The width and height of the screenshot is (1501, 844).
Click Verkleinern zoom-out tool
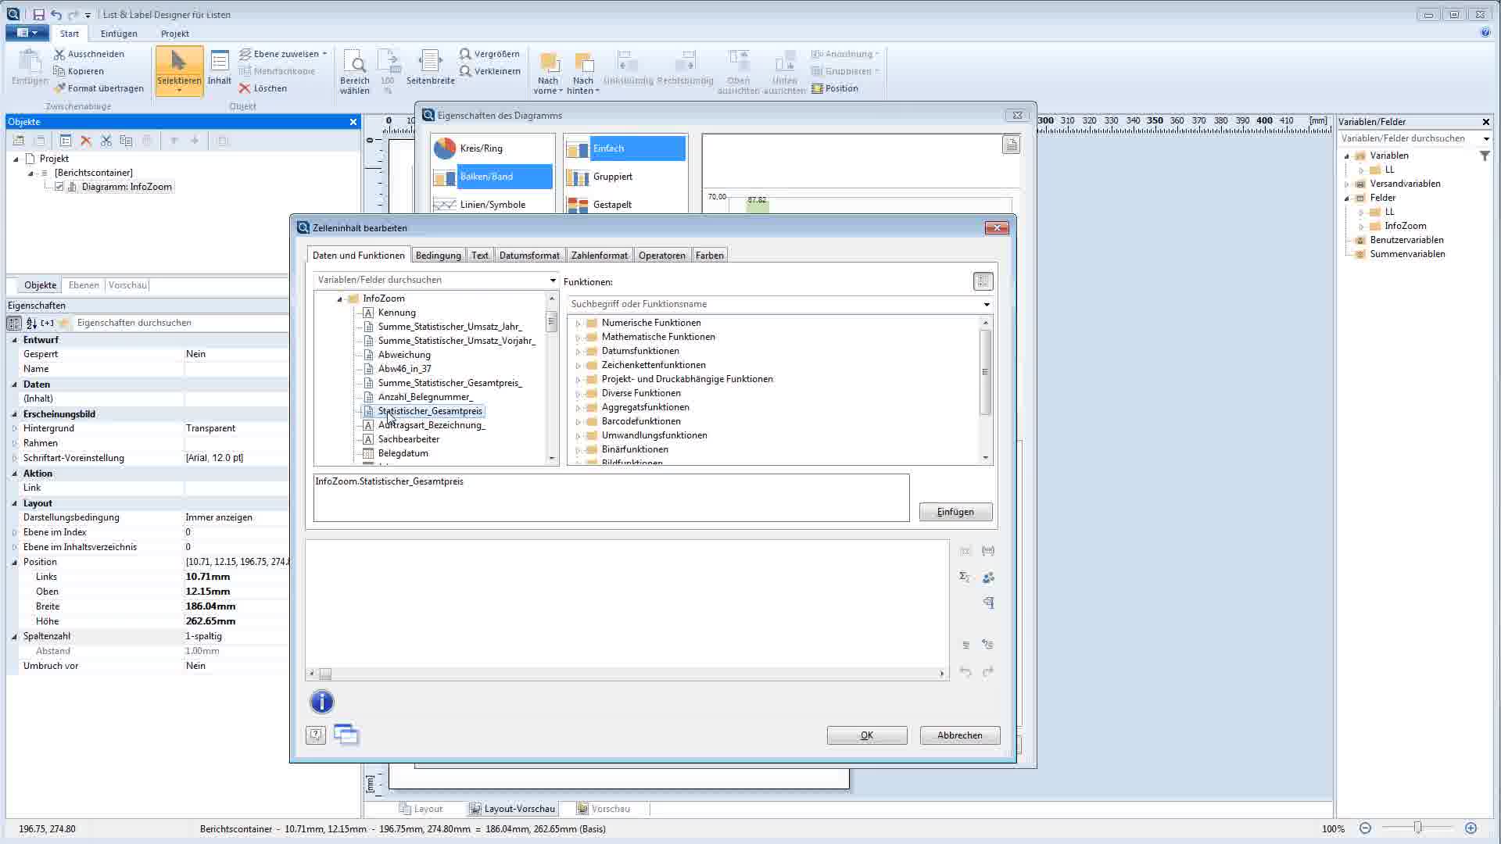(x=490, y=71)
